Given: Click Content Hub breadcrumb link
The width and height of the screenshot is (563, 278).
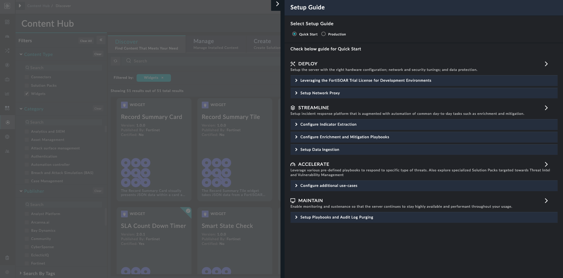Looking at the screenshot, I should pyautogui.click(x=38, y=6).
